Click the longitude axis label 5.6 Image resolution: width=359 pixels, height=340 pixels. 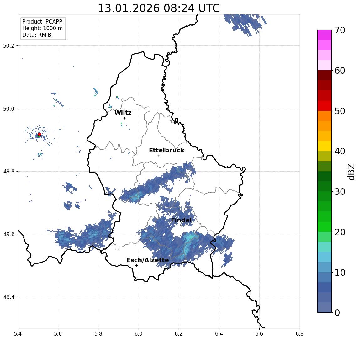point(58,334)
